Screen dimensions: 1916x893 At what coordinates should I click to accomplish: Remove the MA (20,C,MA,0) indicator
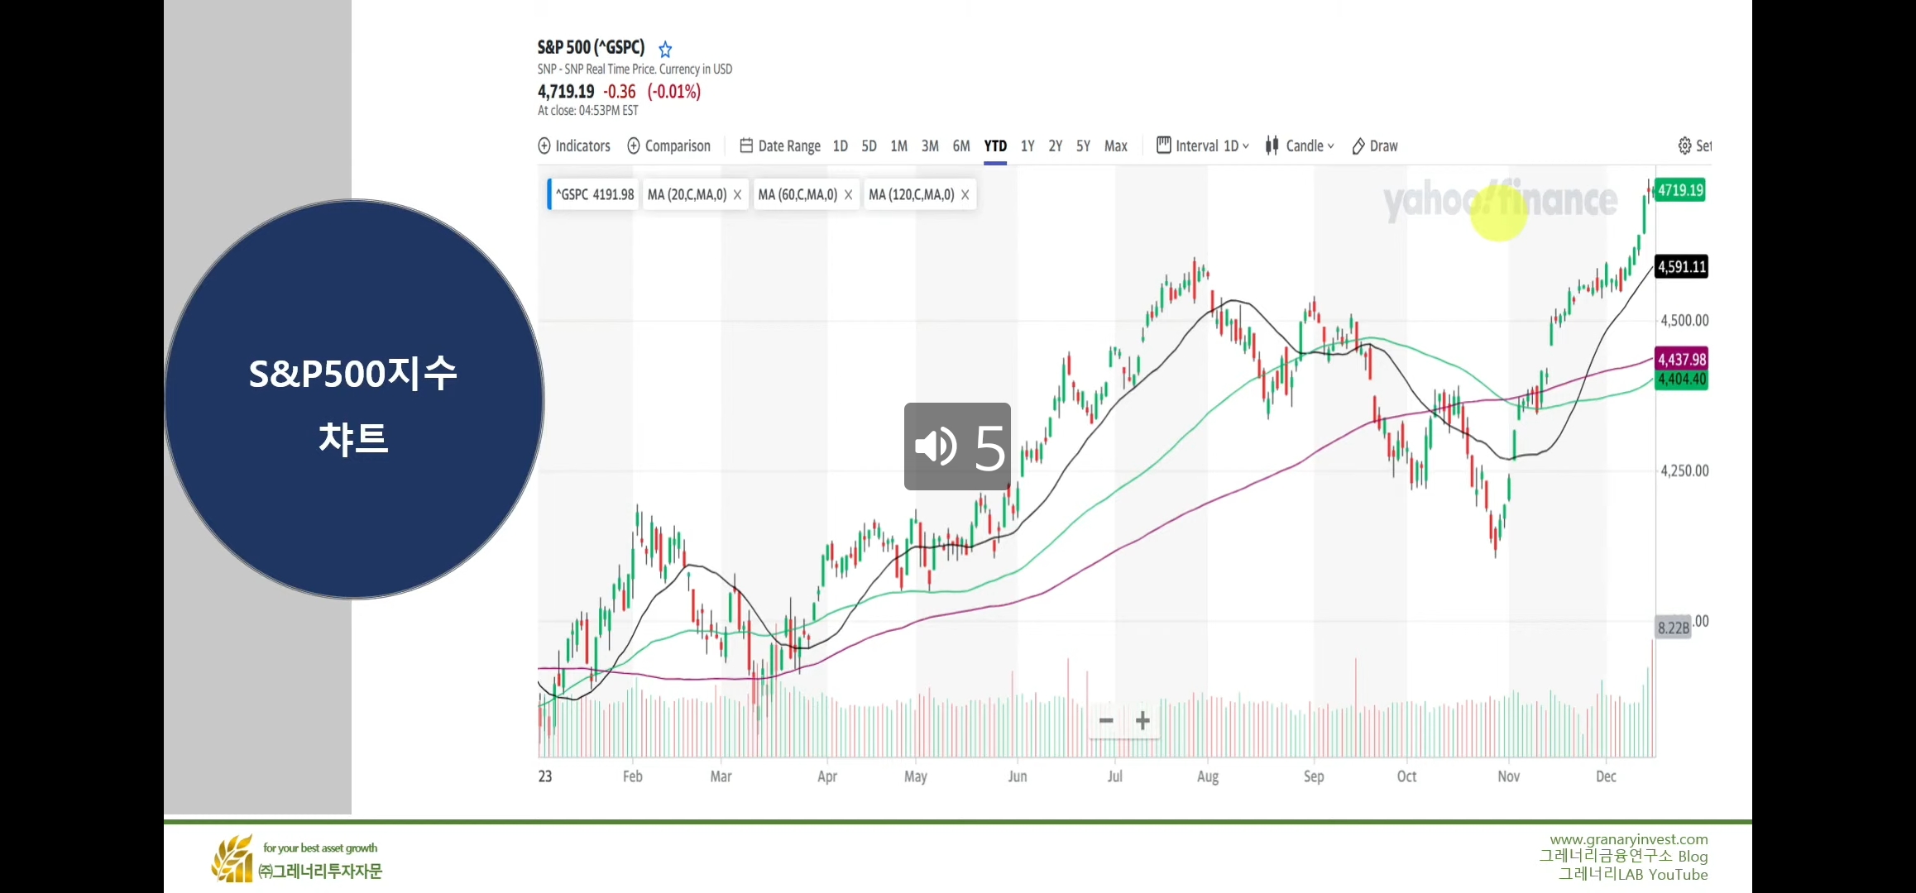coord(737,195)
